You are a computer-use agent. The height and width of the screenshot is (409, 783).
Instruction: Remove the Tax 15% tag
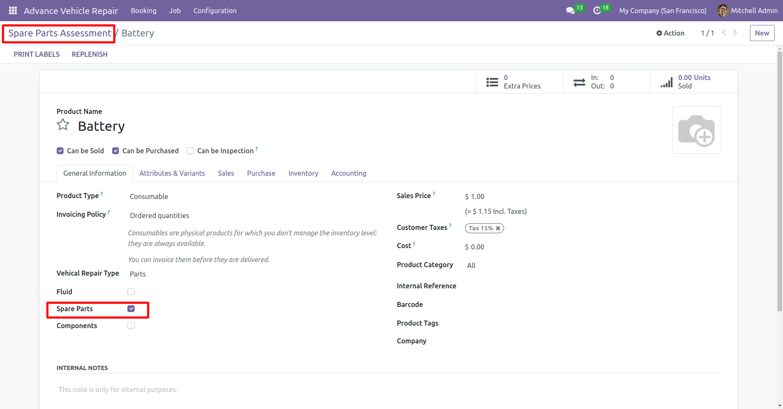498,228
